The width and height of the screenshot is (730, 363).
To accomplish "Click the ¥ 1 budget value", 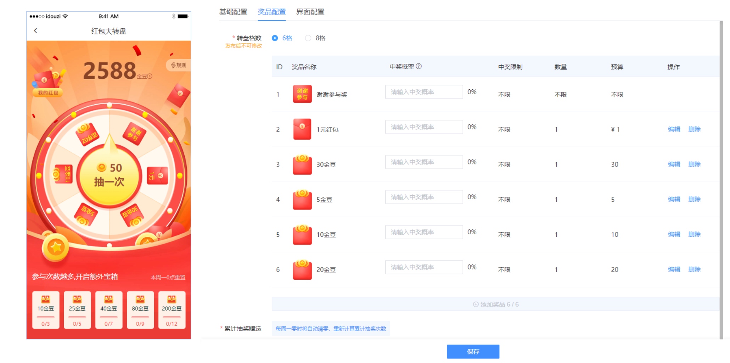I will (615, 129).
